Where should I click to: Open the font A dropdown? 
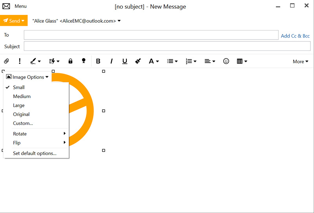tap(154, 61)
